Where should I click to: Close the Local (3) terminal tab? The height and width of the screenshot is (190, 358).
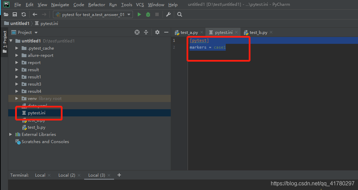click(109, 175)
